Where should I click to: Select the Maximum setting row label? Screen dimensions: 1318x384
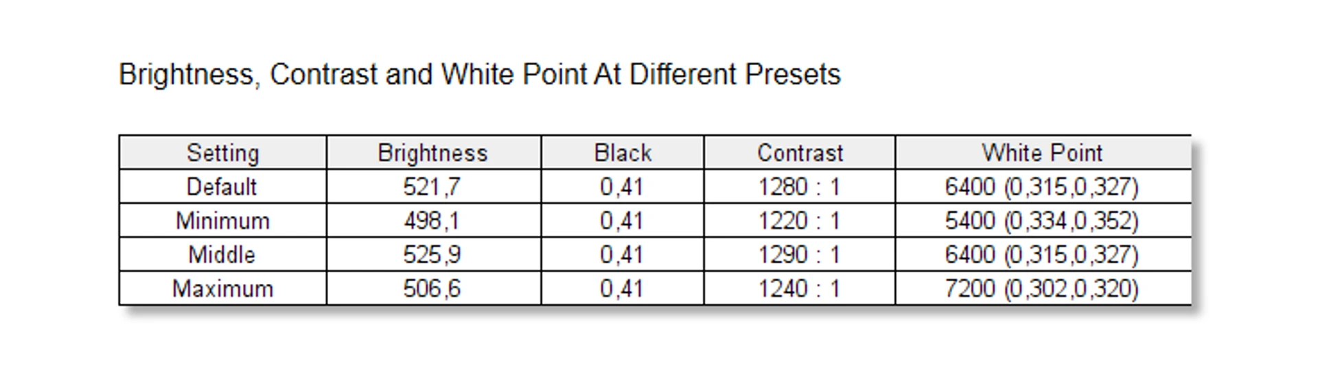(x=222, y=289)
